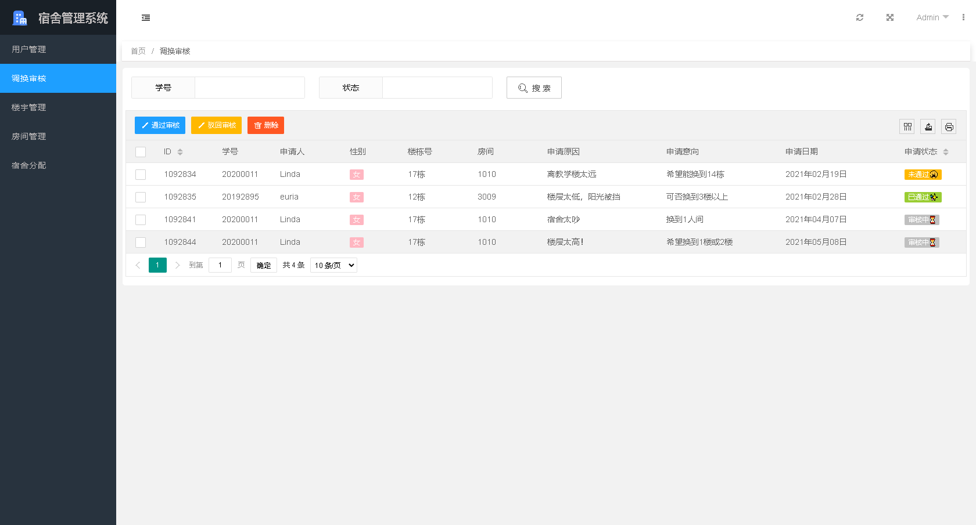The image size is (976, 525).
Task: Sort the table by ID column
Action: point(180,151)
